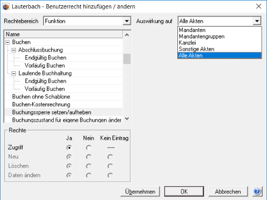Choose Sonstige Akten in the dropdown list

(219, 49)
